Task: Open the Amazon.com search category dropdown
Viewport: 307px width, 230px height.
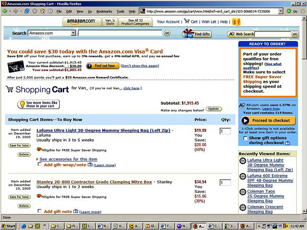Action: 73,33
